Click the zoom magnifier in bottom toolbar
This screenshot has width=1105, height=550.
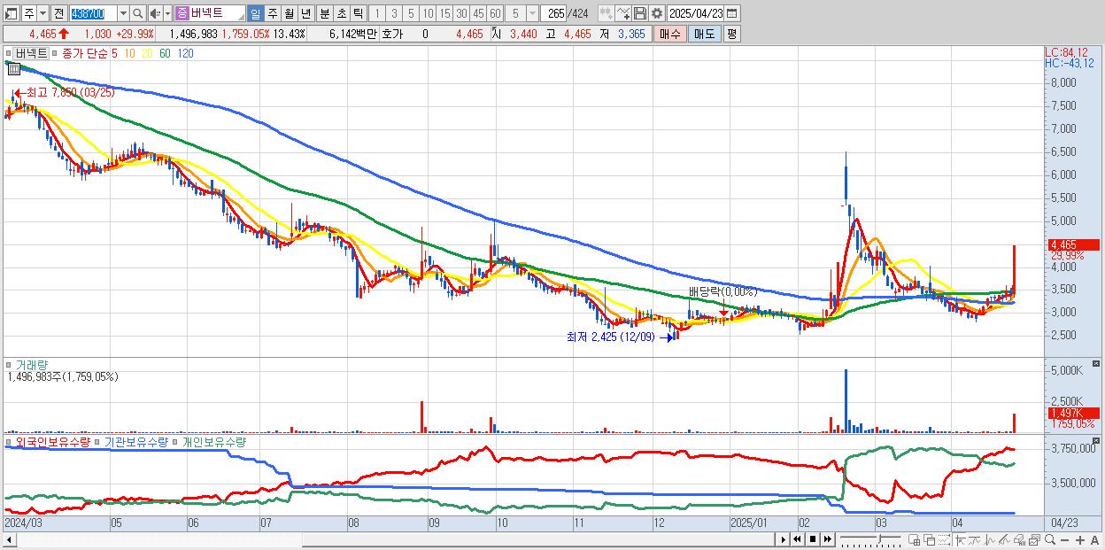click(x=1050, y=539)
